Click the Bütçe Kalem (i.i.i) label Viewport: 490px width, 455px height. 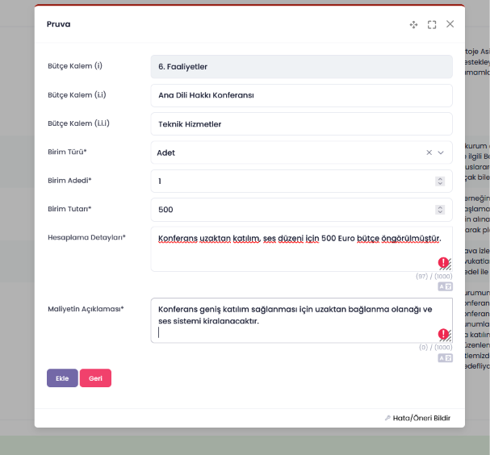[x=79, y=123]
